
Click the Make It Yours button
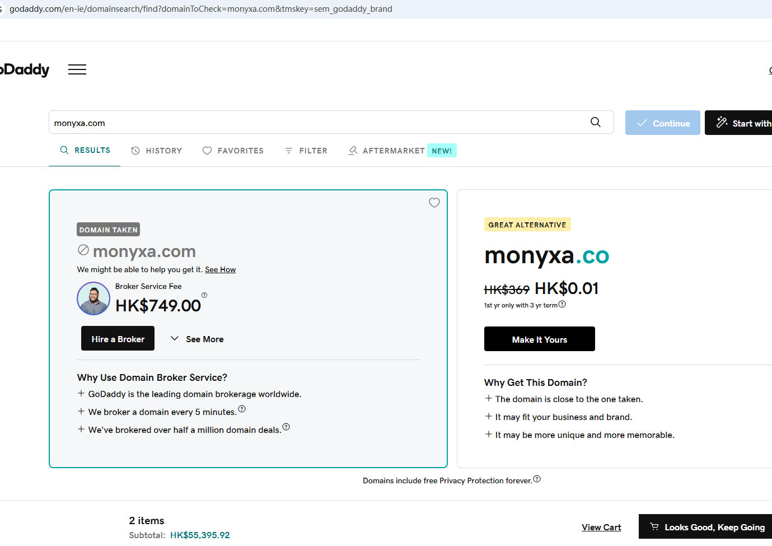[x=539, y=339]
